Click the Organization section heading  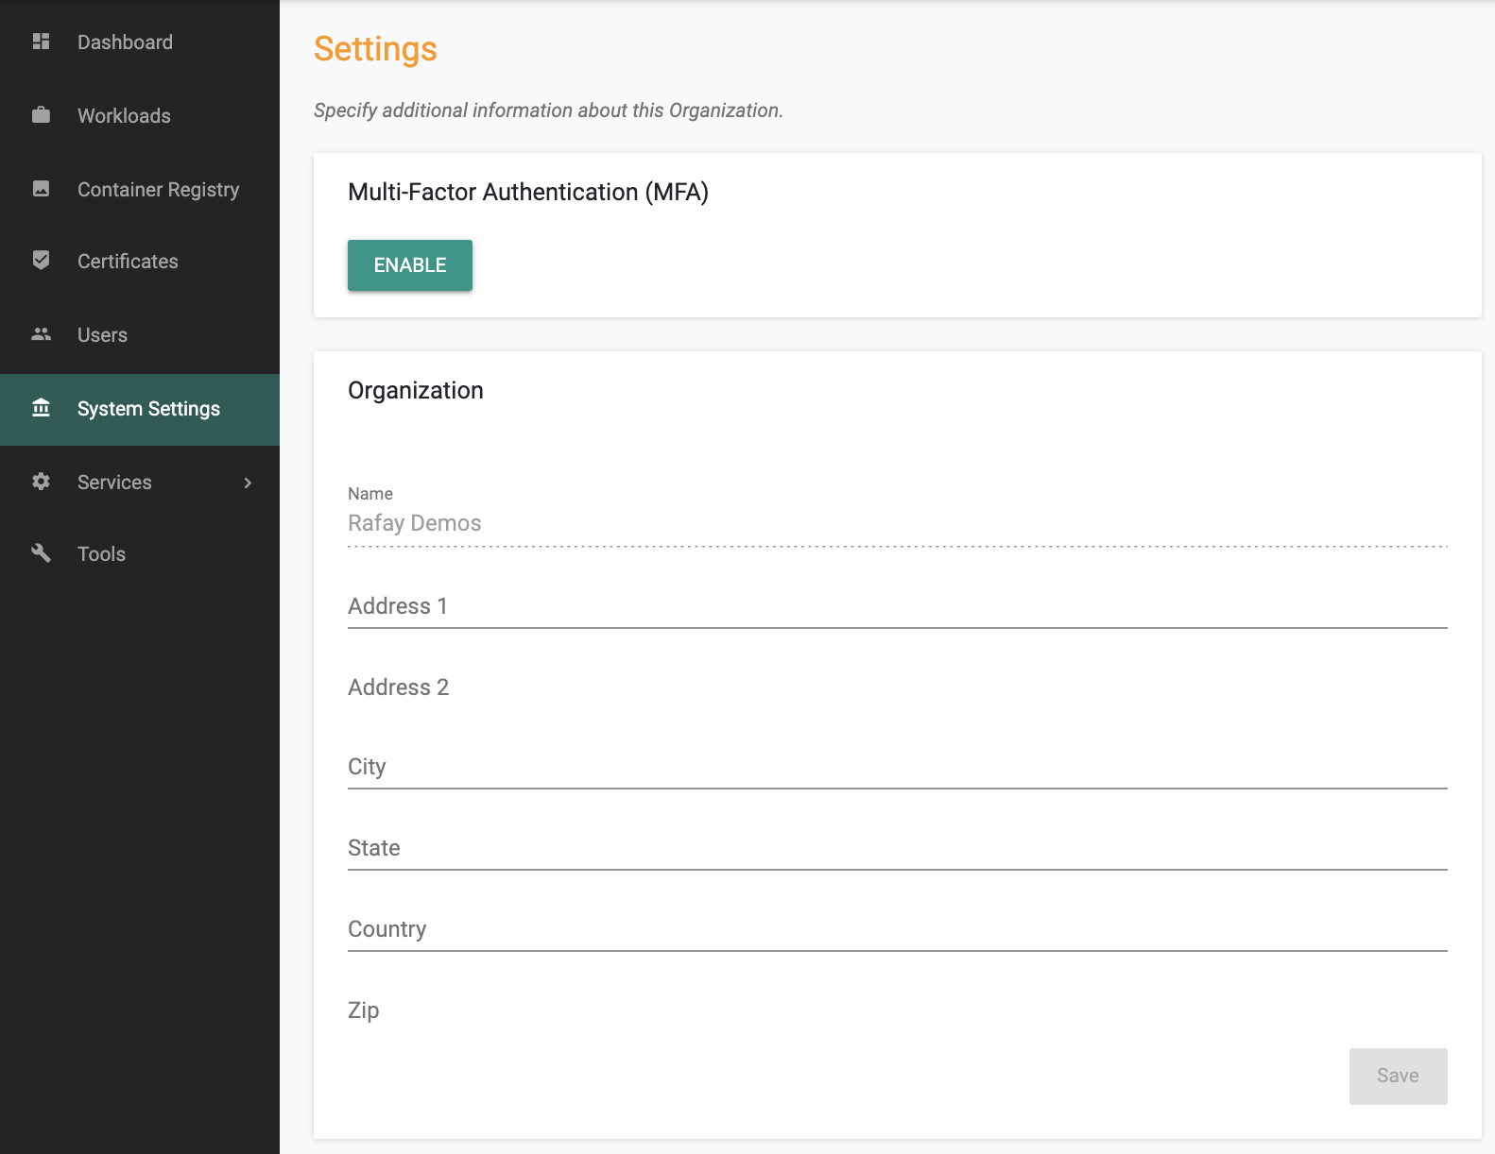[416, 391]
